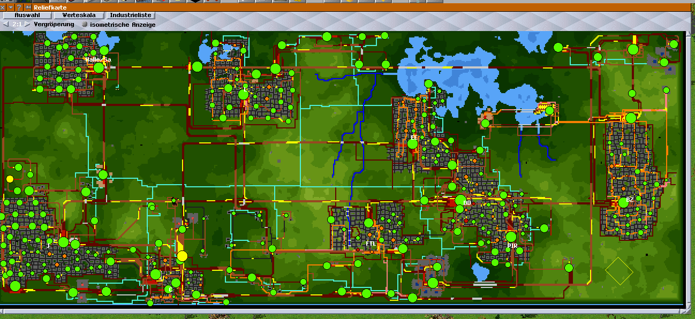The image size is (695, 319).
Task: Jump to the city labeled BZ
Action: [x=630, y=200]
